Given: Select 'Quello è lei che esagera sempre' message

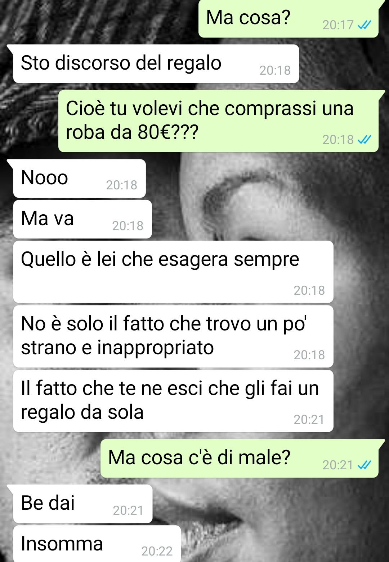Looking at the screenshot, I should click(x=173, y=272).
